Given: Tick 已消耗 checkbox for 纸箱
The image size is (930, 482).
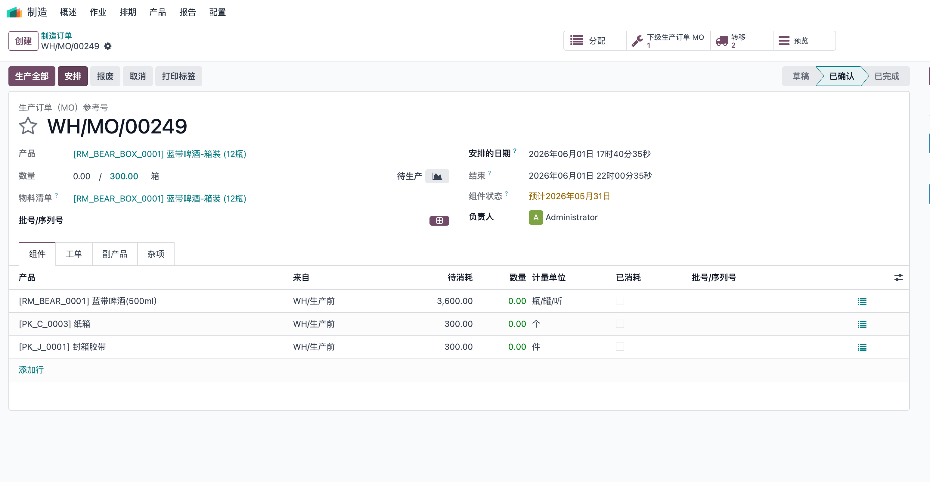Looking at the screenshot, I should pos(619,324).
